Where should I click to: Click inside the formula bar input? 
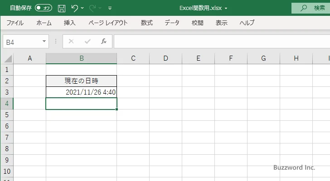click(x=222, y=42)
